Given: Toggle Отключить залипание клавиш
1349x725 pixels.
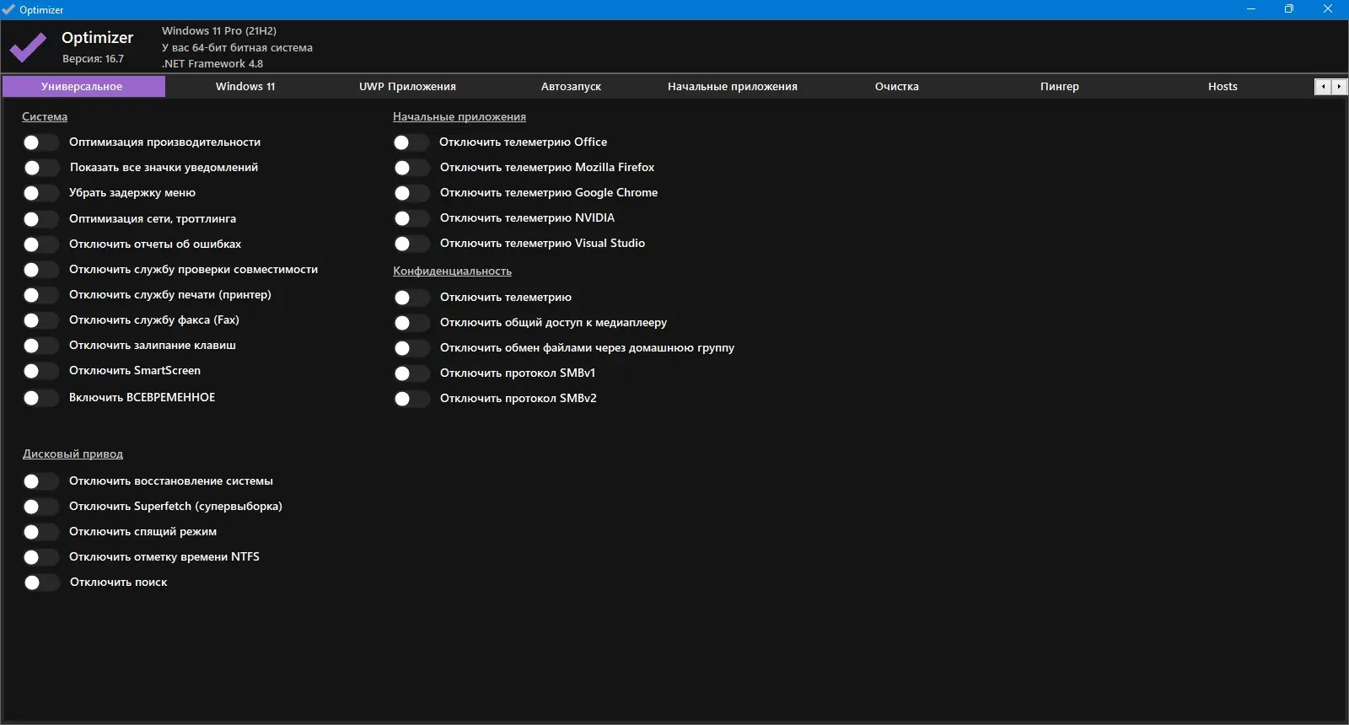Looking at the screenshot, I should (x=40, y=346).
